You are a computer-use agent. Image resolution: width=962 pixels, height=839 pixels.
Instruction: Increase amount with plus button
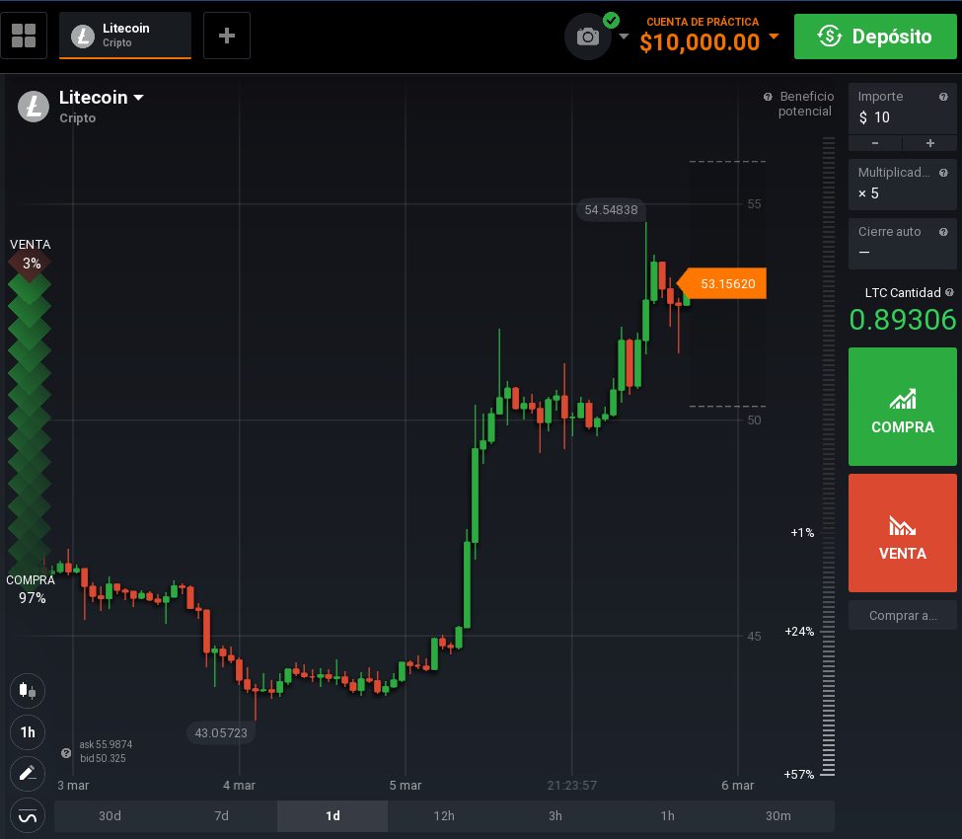(x=930, y=143)
